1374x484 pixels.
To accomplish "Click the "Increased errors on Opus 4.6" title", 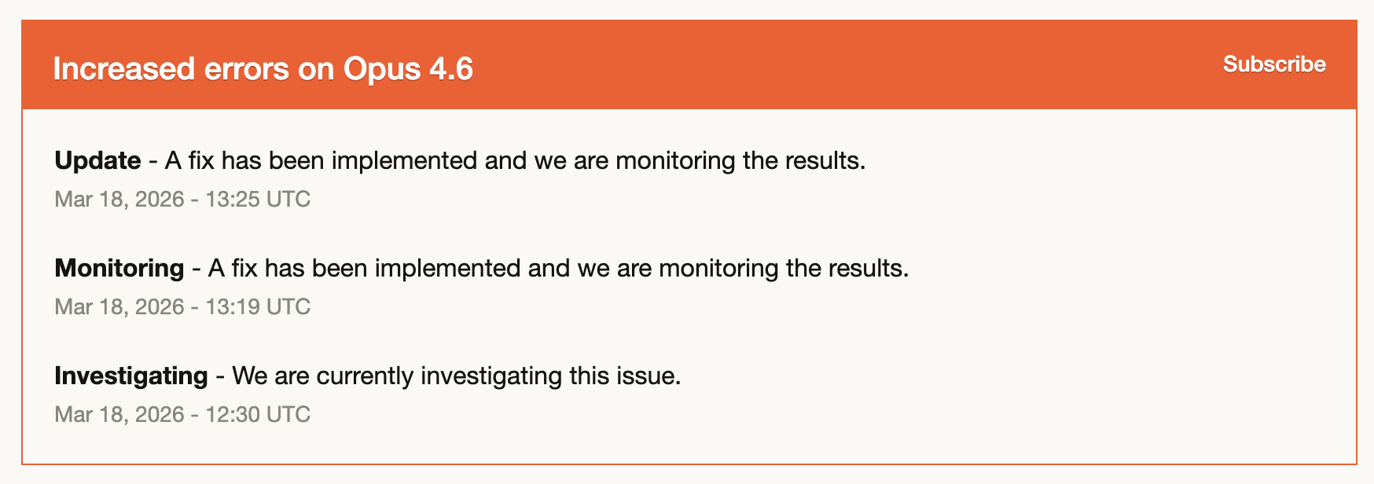I will [263, 69].
